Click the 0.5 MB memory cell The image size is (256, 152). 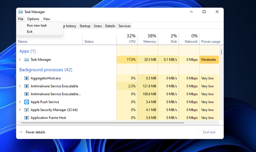(x=148, y=78)
